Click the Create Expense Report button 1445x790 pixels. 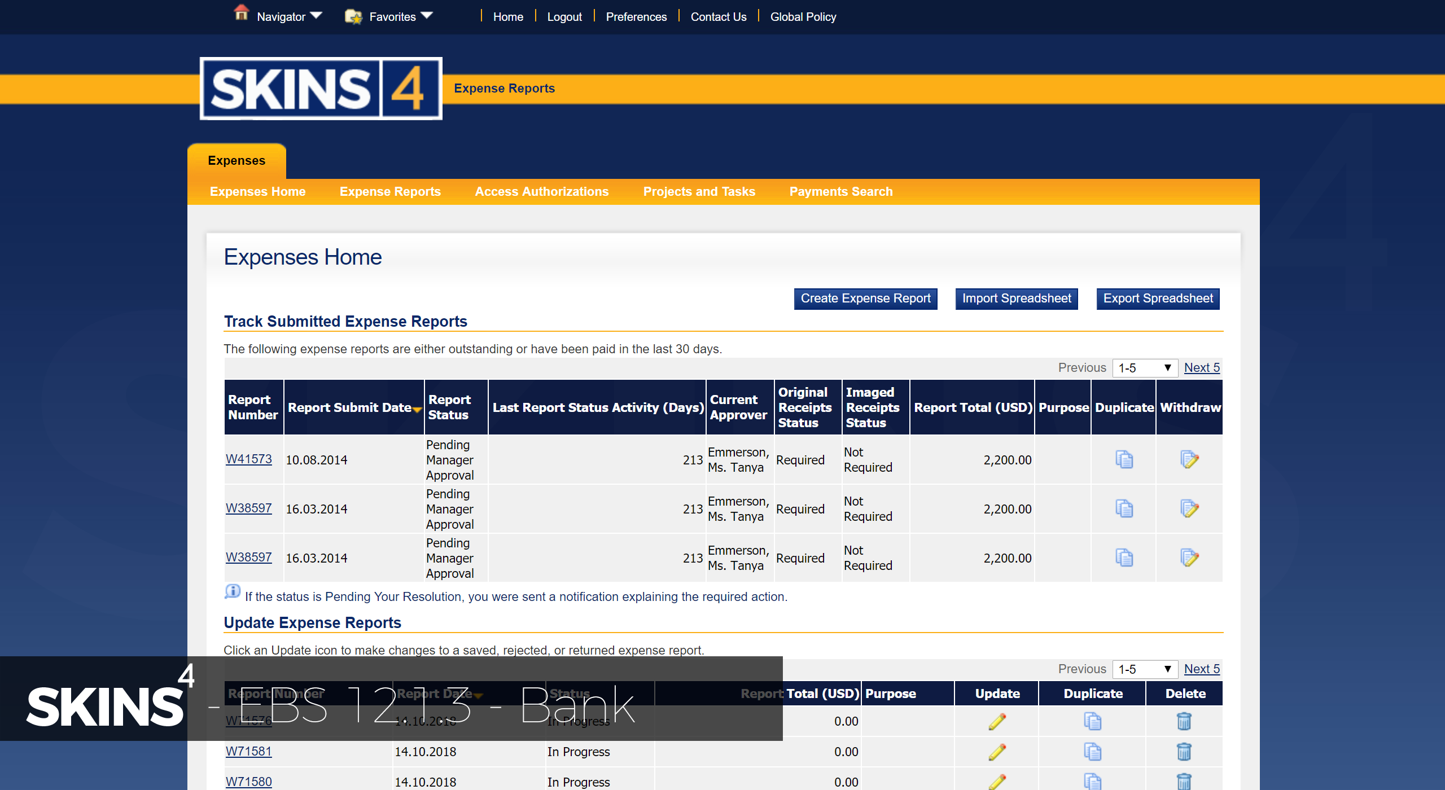(865, 299)
